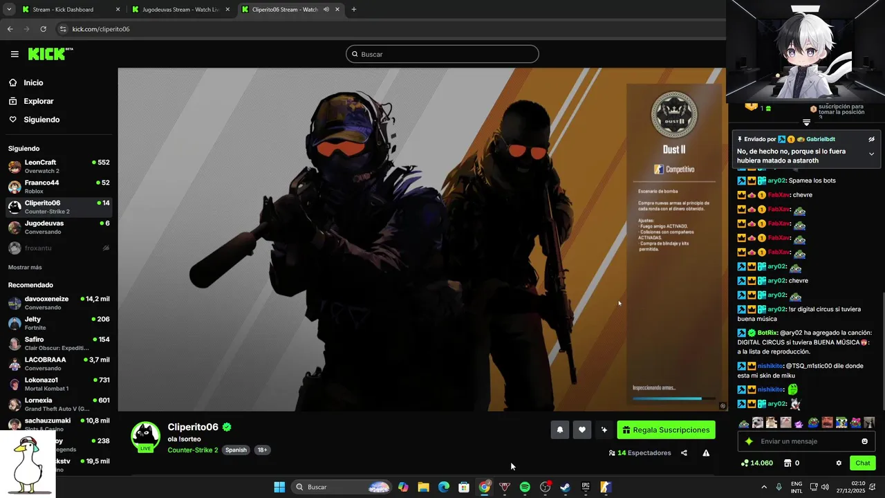Viewport: 885px width, 498px height.
Task: Open a new browser tab
Action: coord(353,10)
